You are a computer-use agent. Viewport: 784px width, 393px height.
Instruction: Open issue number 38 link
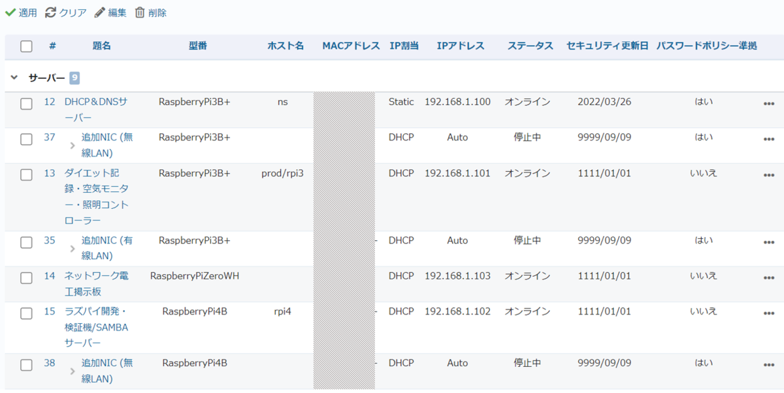point(50,363)
